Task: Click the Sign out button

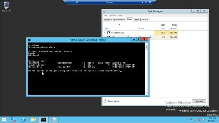Action: [199, 101]
